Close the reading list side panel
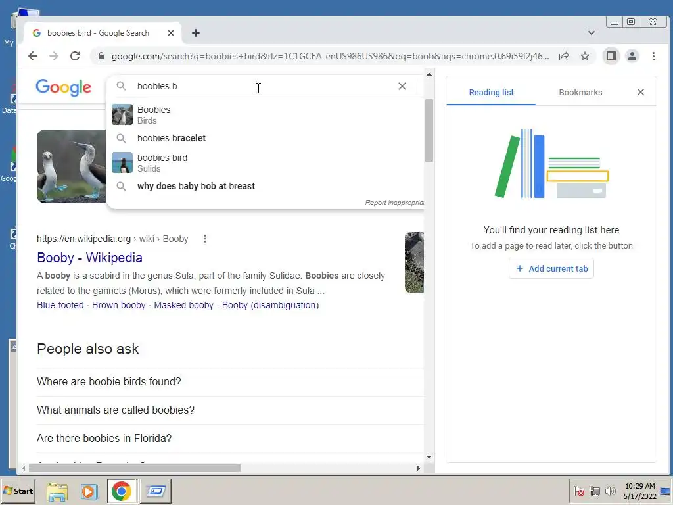 click(640, 92)
